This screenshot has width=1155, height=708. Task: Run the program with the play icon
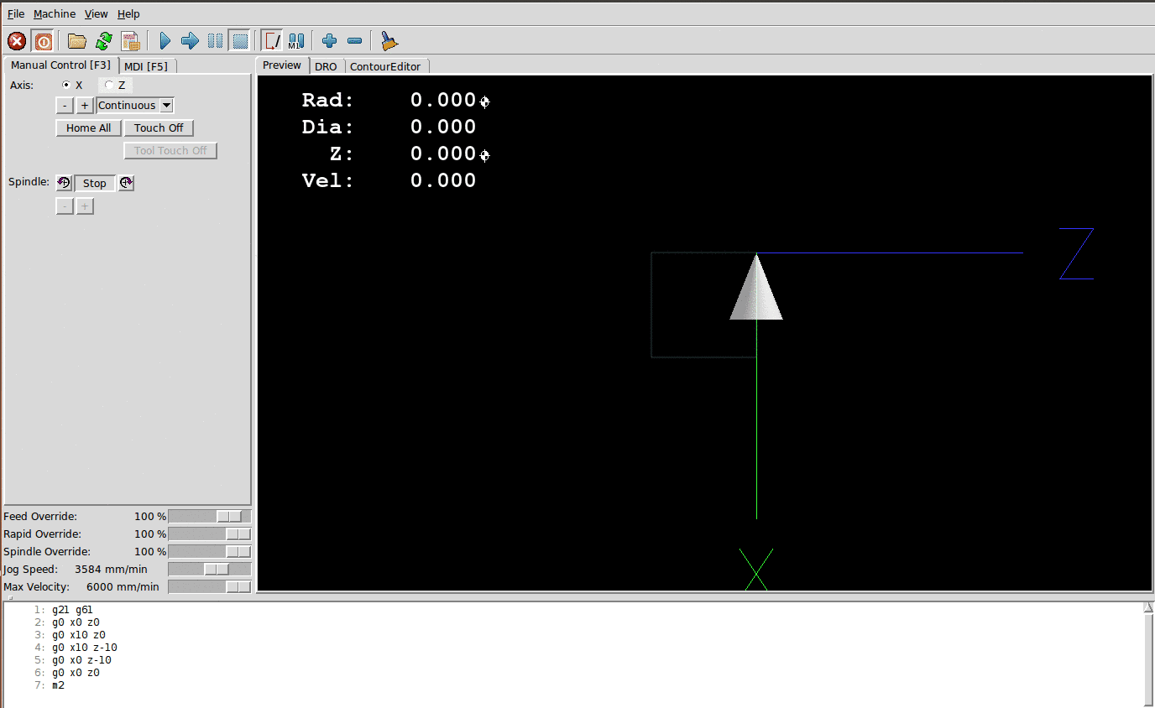[165, 40]
